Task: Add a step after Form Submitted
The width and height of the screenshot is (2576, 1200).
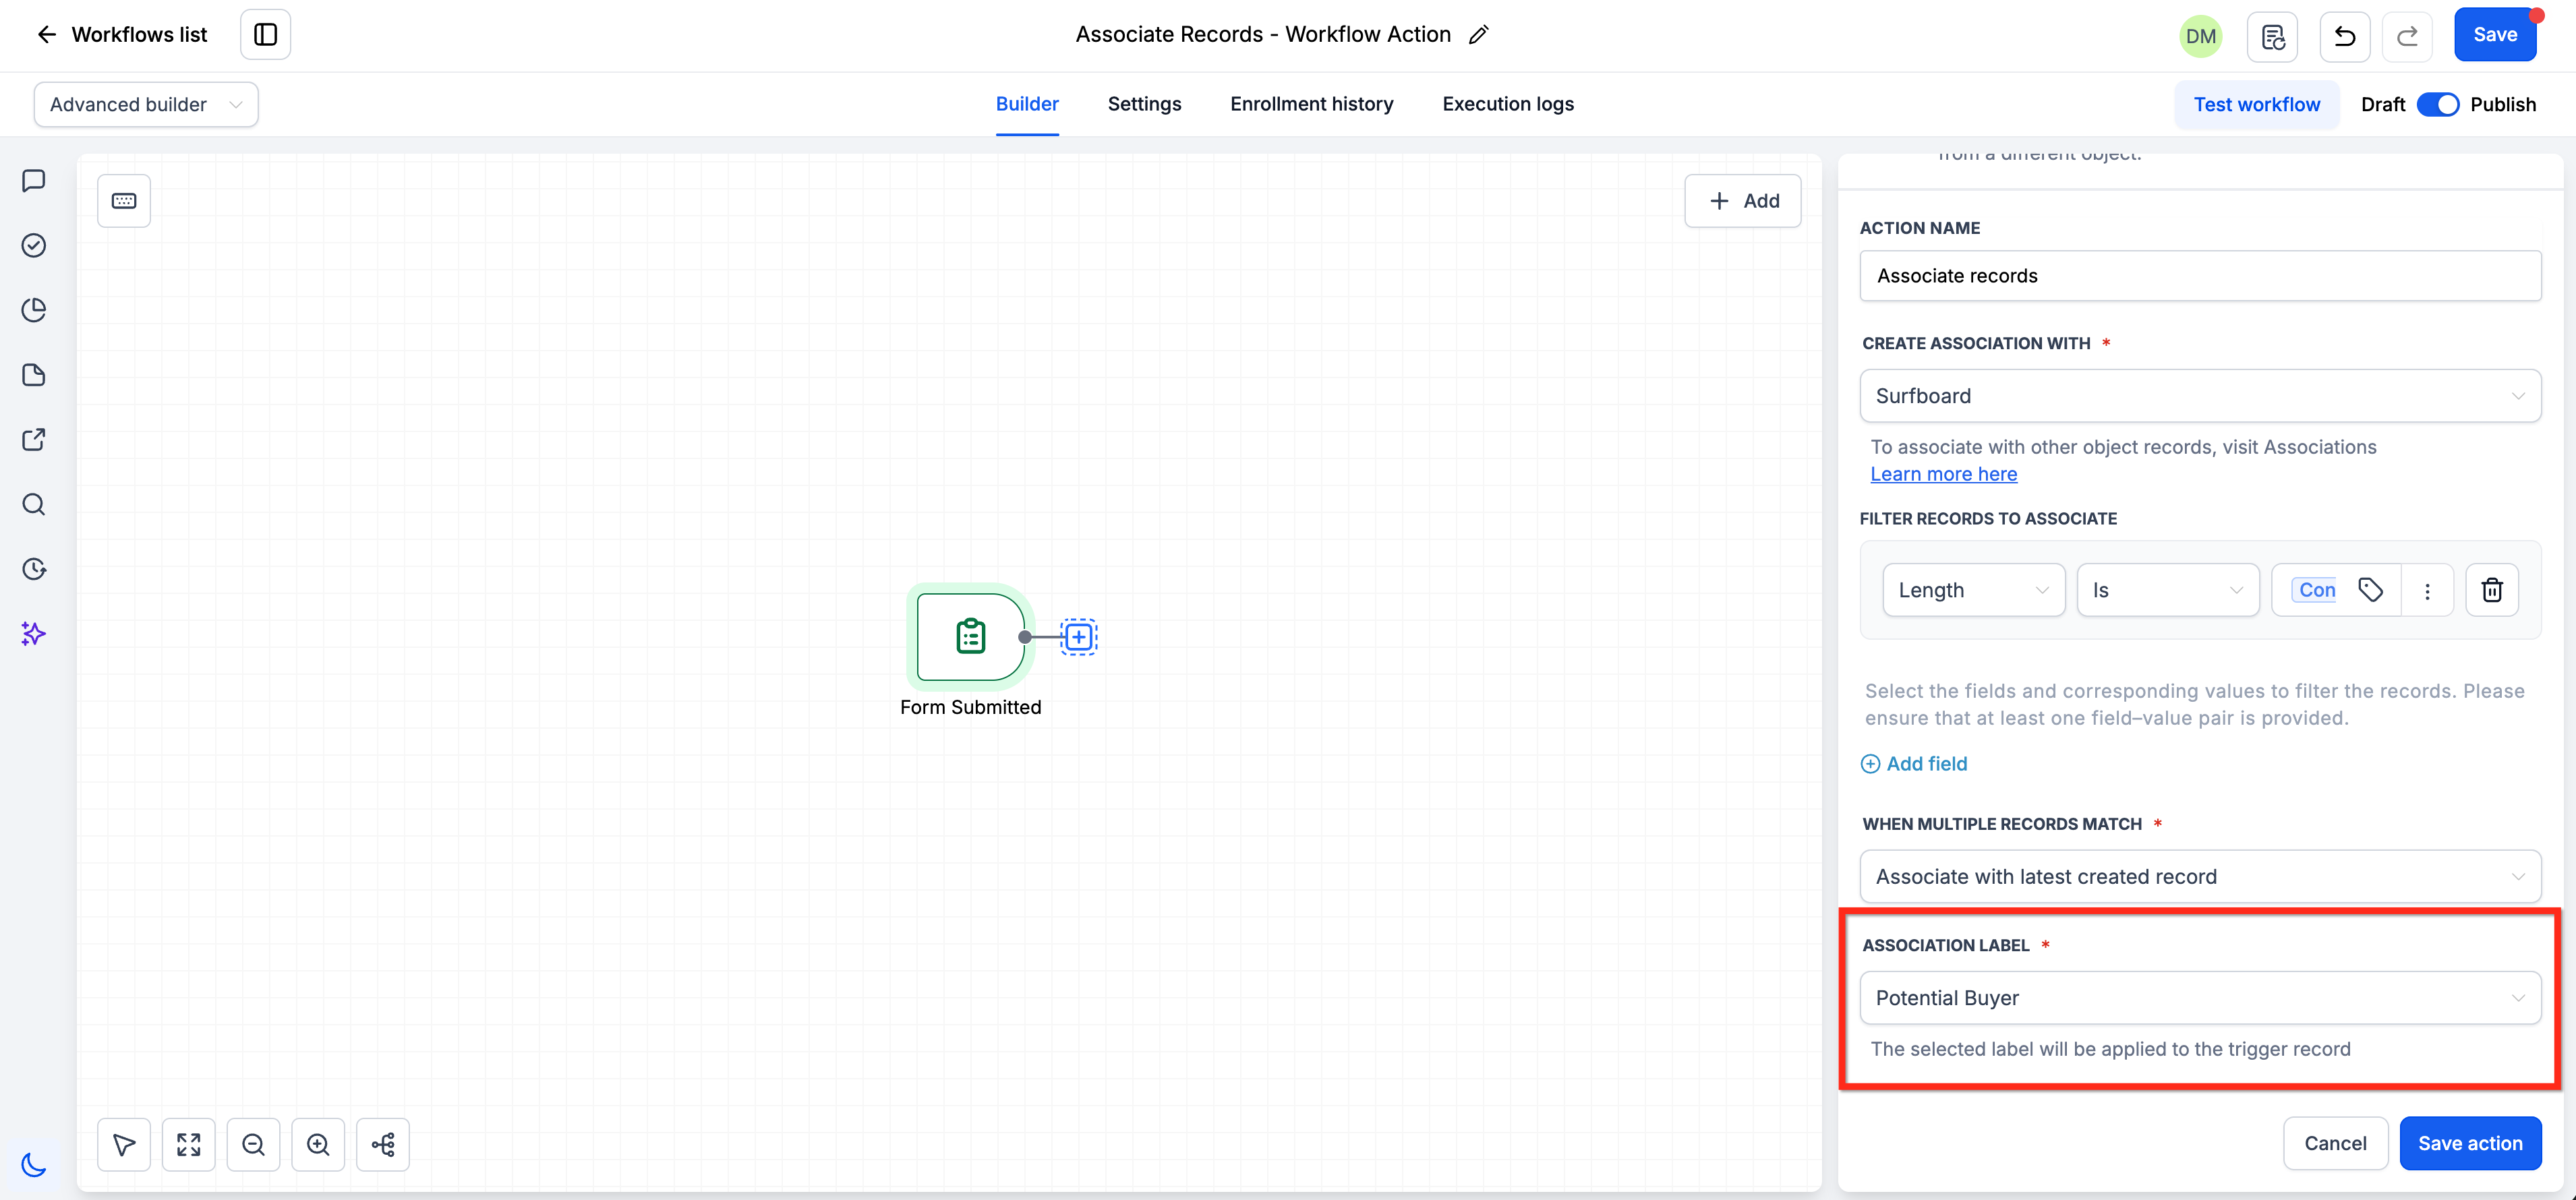Action: [x=1079, y=637]
